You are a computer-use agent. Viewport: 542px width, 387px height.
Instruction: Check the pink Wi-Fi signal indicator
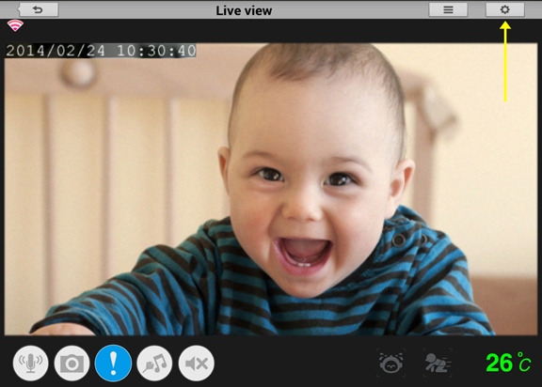click(15, 25)
